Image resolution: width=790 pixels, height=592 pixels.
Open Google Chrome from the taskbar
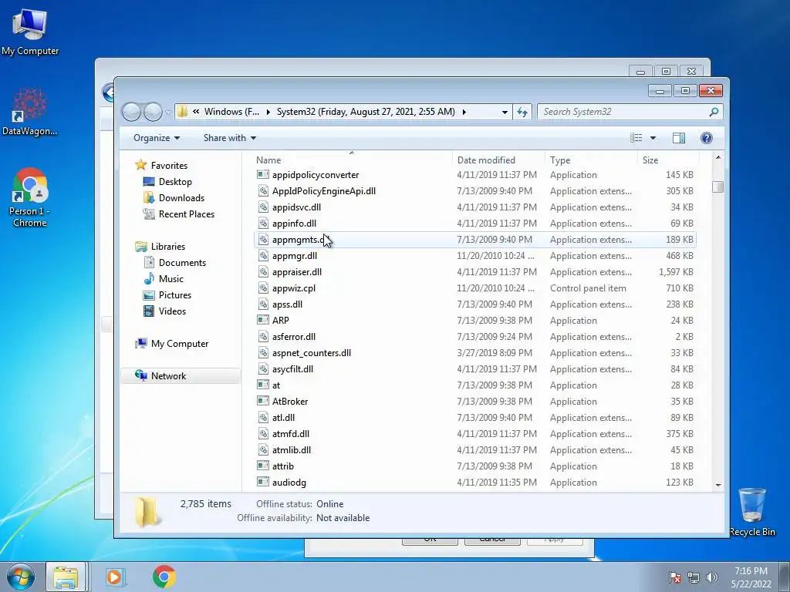tap(164, 577)
